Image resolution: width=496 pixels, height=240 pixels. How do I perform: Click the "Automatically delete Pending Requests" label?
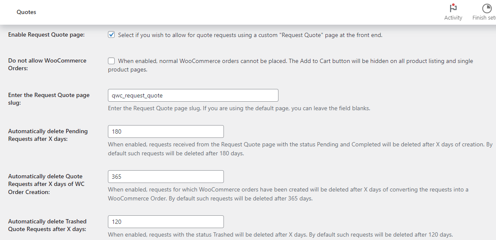click(x=48, y=135)
